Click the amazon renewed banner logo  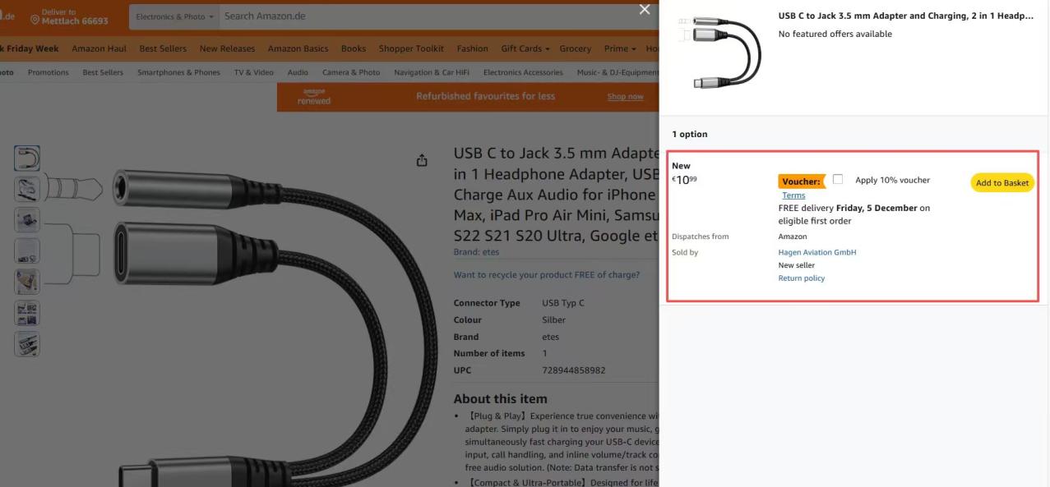point(314,97)
